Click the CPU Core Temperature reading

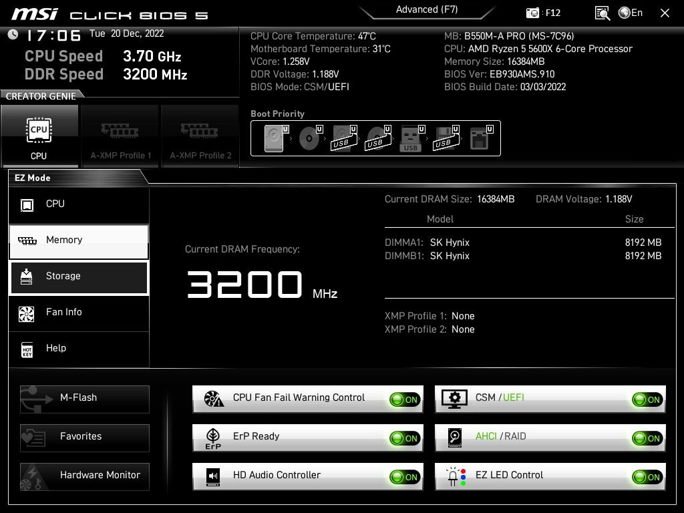[313, 36]
